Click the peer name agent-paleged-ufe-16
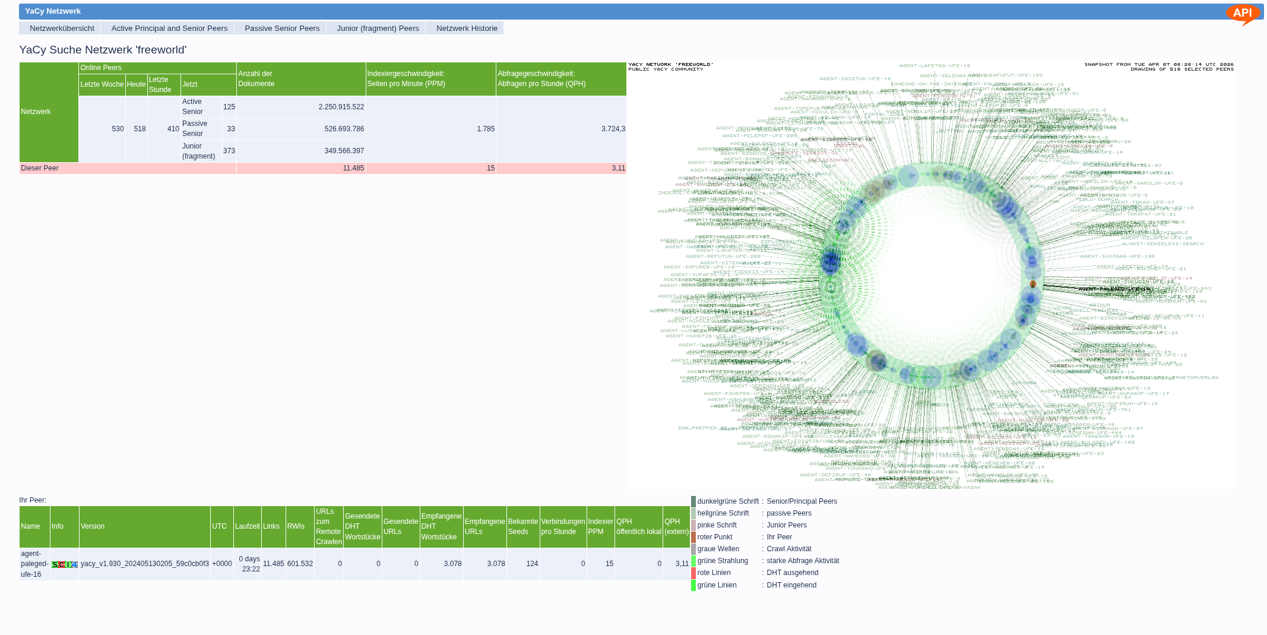The height and width of the screenshot is (635, 1267). click(x=34, y=564)
